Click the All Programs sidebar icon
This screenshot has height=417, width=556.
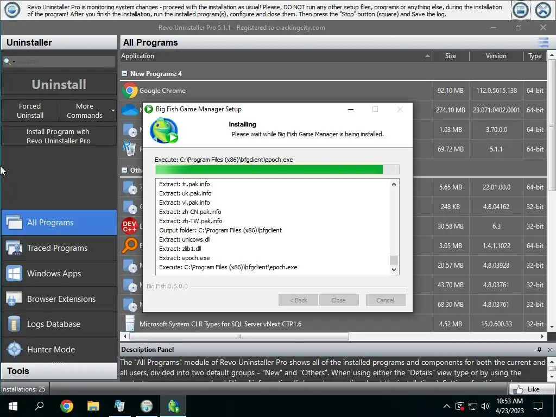pyautogui.click(x=14, y=223)
